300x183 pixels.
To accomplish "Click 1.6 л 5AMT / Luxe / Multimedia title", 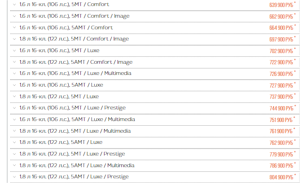I will [x=77, y=119].
